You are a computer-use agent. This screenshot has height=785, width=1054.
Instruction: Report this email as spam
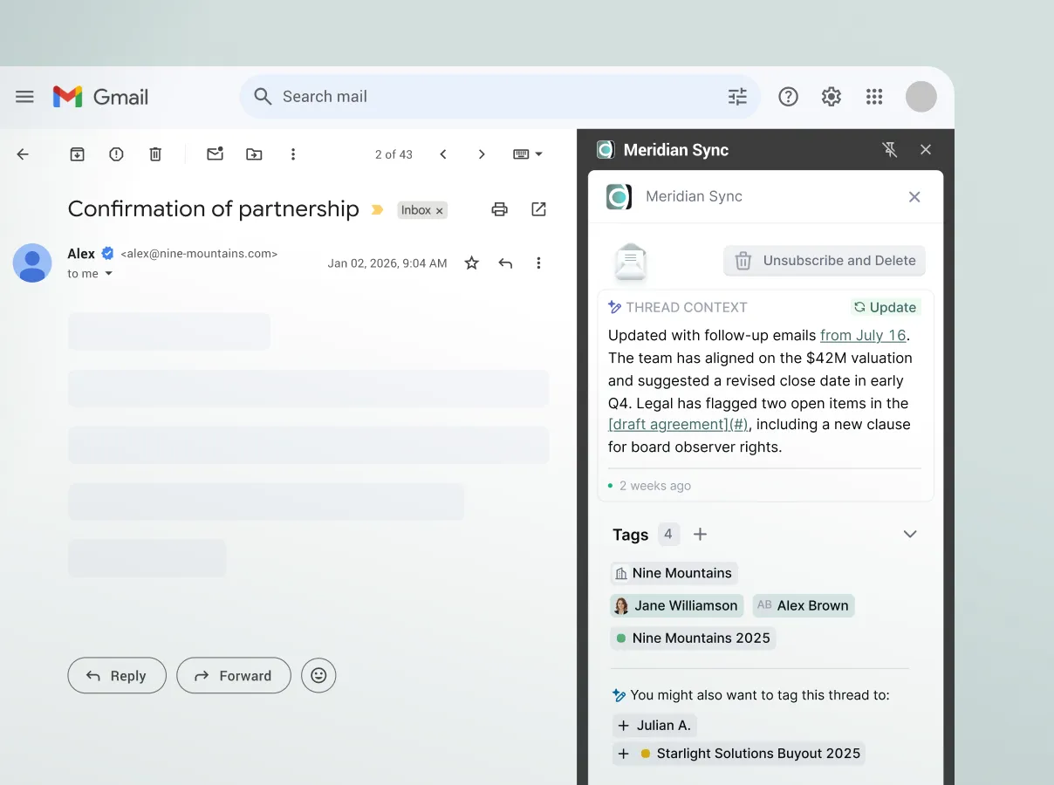(x=116, y=154)
